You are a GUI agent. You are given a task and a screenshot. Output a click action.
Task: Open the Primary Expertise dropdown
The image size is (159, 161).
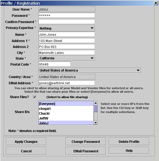click(x=67, y=28)
